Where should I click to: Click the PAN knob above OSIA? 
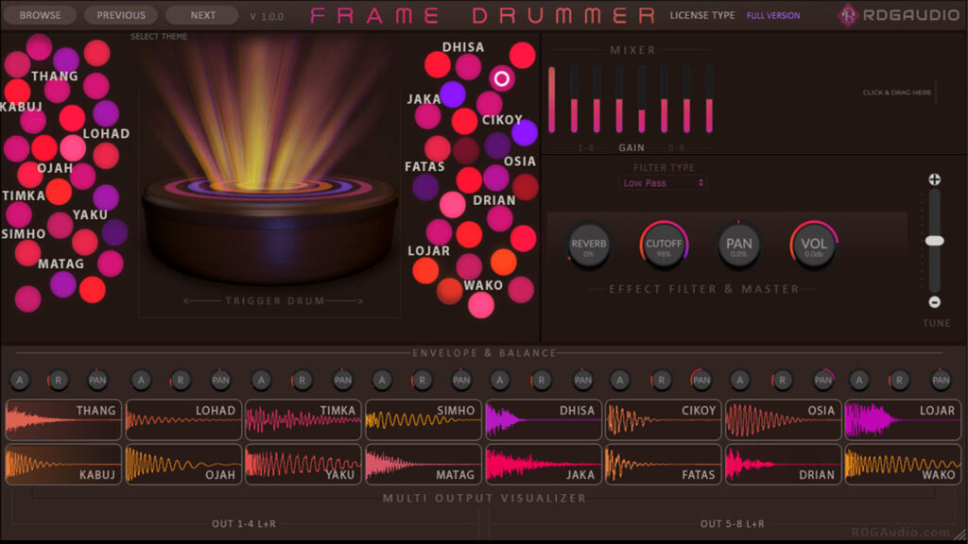(x=823, y=380)
